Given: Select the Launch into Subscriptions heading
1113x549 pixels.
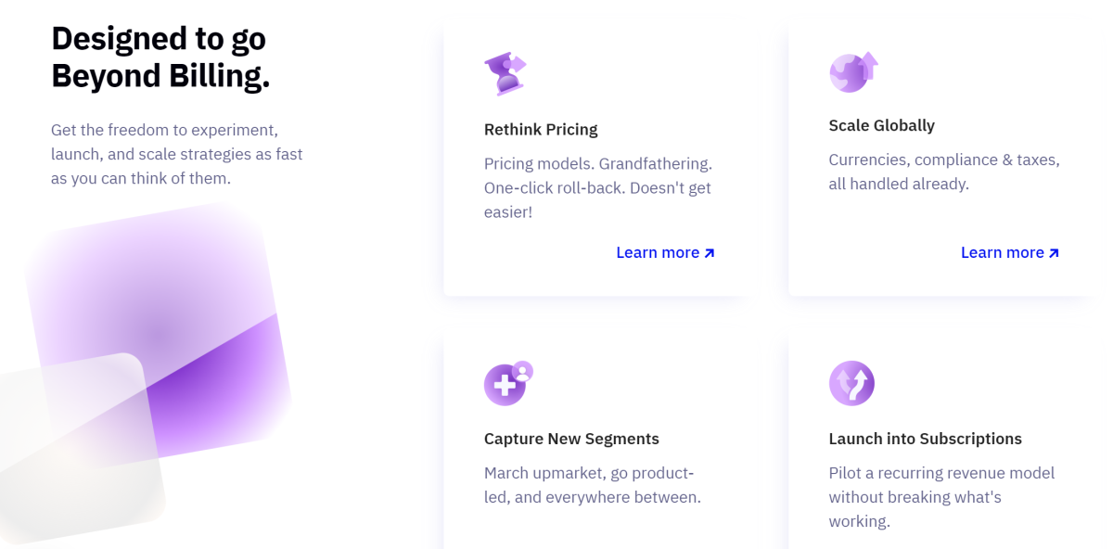Looking at the screenshot, I should (926, 439).
